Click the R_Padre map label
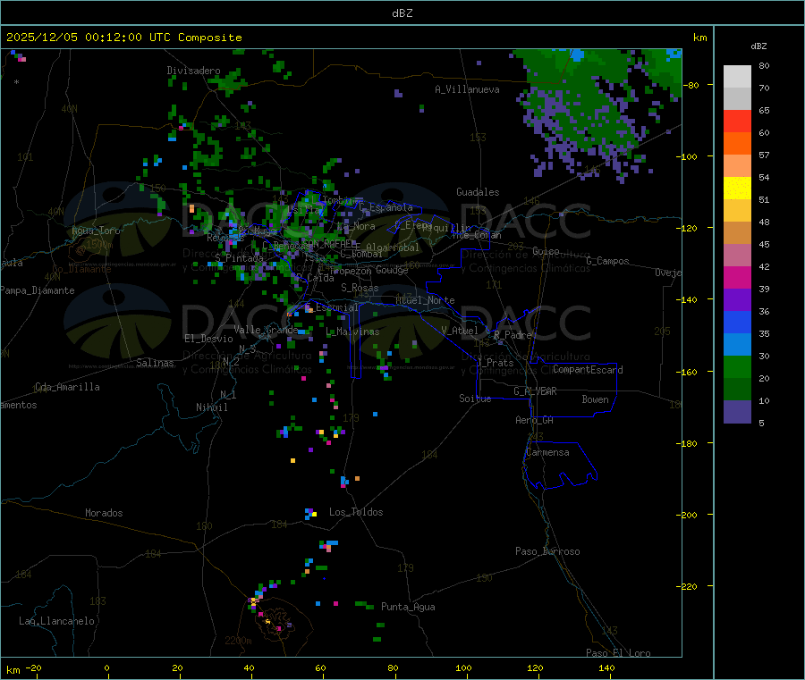 [x=513, y=335]
